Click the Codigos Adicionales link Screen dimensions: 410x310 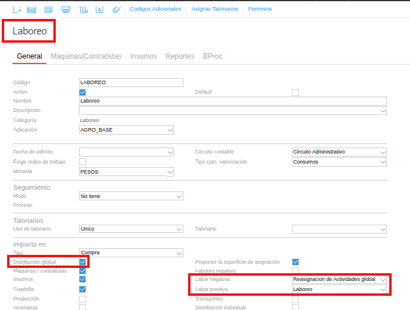click(154, 9)
